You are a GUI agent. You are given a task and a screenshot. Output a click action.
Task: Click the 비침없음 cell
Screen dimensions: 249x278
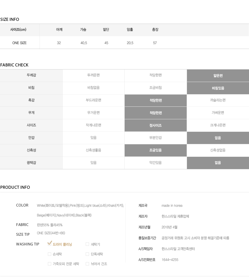93,88
